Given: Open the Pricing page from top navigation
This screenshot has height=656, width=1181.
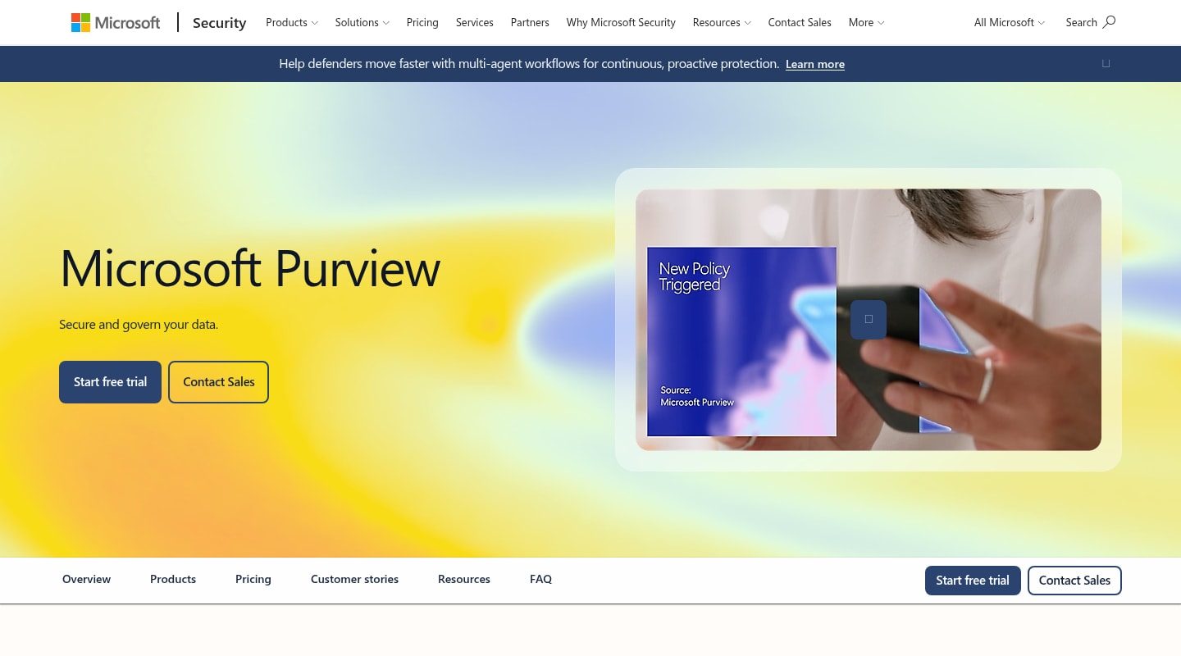Looking at the screenshot, I should pos(422,22).
